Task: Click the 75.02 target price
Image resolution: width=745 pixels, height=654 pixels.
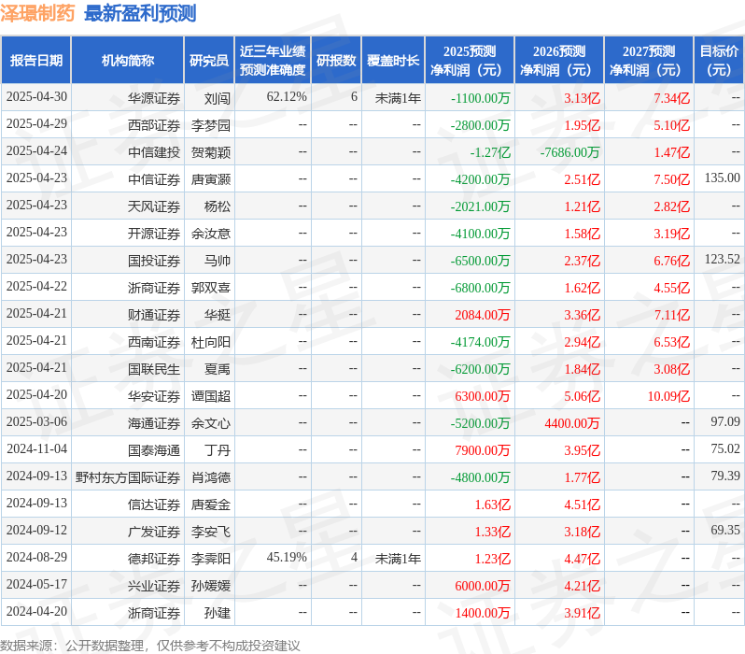Action: [x=725, y=449]
